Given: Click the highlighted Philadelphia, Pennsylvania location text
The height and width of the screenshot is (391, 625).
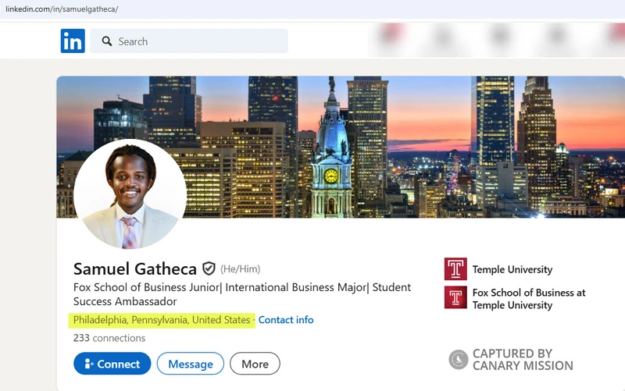Looking at the screenshot, I should [x=162, y=320].
